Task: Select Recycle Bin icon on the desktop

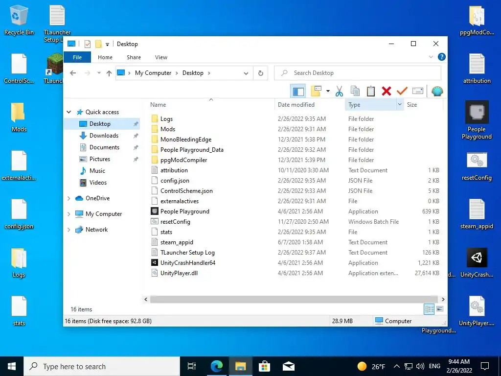Action: click(x=19, y=20)
